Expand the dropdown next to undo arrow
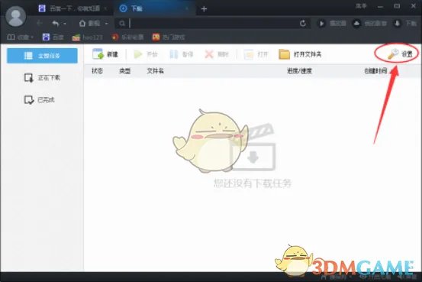 pyautogui.click(x=65, y=24)
